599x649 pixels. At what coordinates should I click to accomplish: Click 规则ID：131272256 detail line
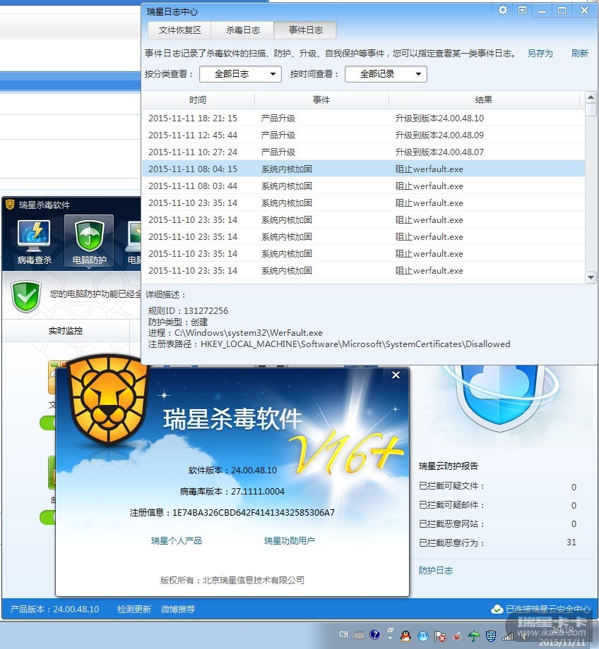tap(188, 311)
